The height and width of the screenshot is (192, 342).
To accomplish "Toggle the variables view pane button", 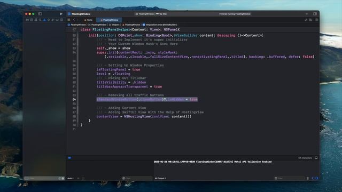I will (313, 178).
